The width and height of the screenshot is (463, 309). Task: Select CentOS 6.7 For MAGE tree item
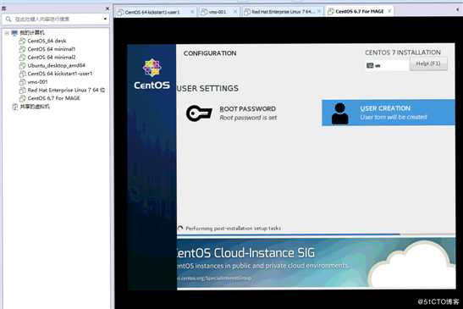pos(53,98)
